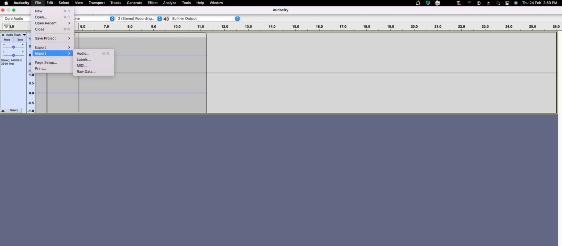Open the Audio Track name dropdown menu
This screenshot has height=246, width=562.
click(x=16, y=35)
